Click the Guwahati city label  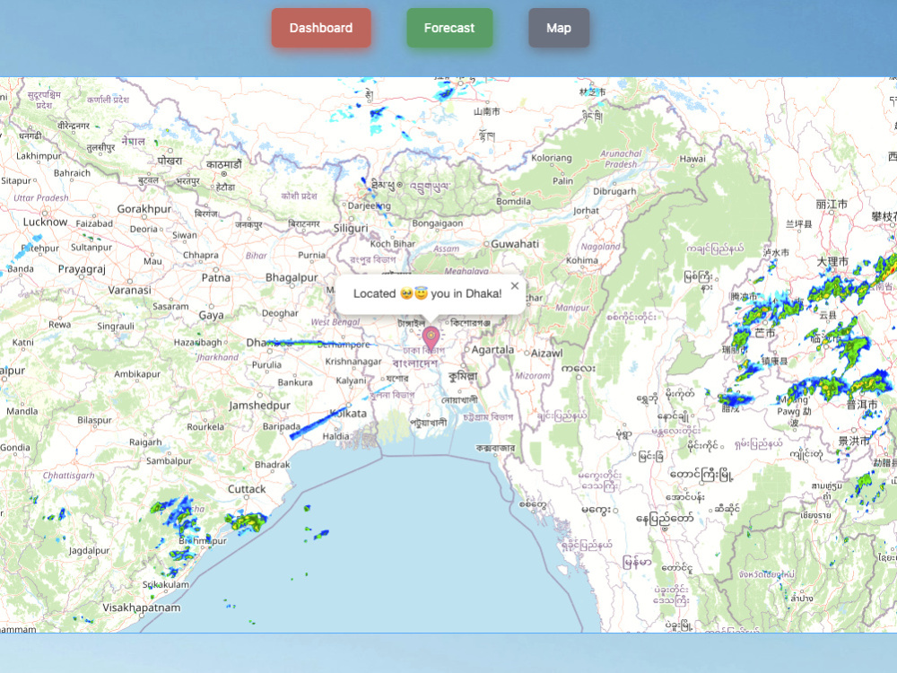pos(515,244)
